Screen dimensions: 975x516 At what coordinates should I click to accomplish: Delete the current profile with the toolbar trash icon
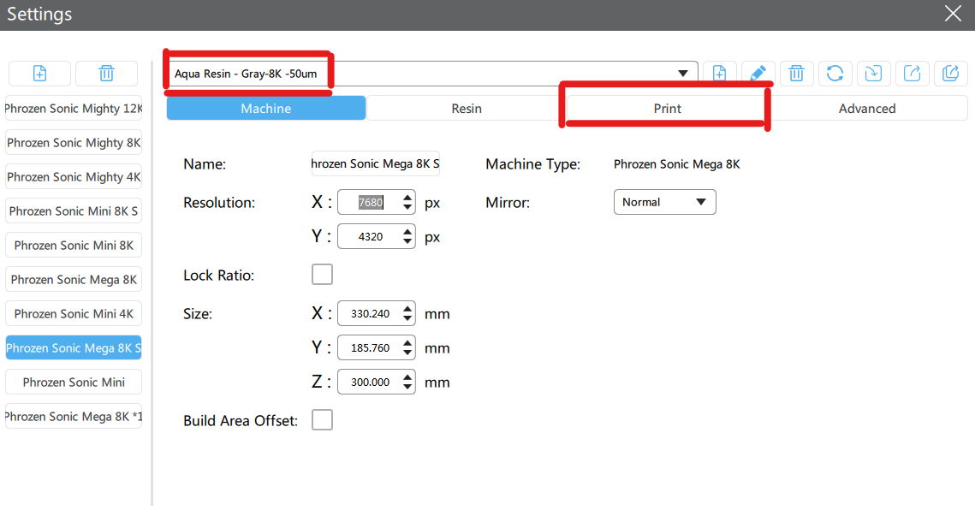pyautogui.click(x=797, y=74)
